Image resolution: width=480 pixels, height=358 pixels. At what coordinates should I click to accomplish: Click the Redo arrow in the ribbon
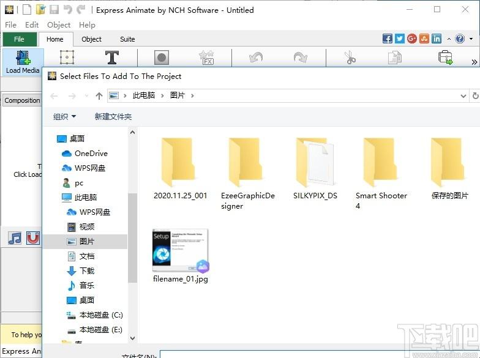click(x=300, y=58)
